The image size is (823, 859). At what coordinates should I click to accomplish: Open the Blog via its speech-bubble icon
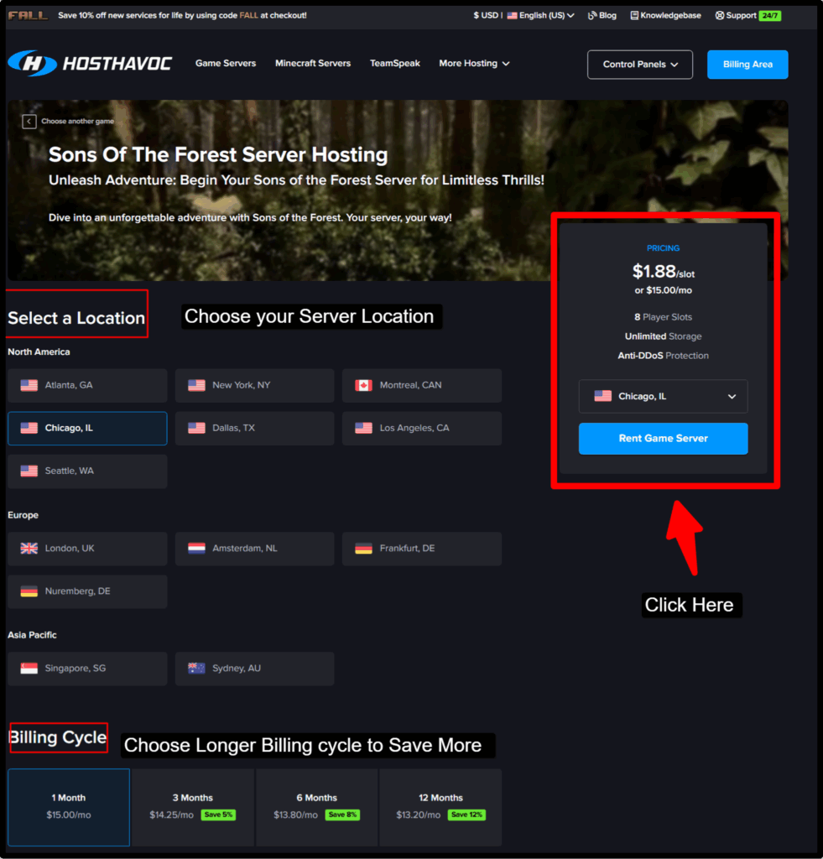(x=593, y=15)
